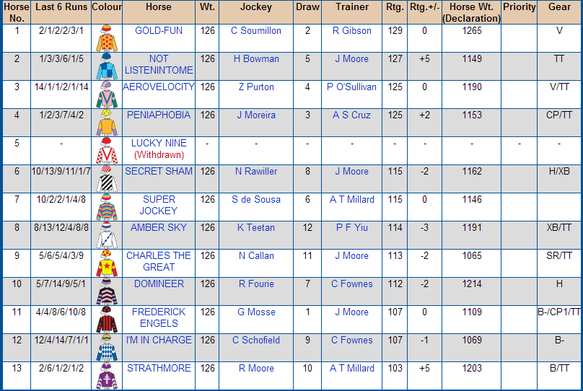583x391 pixels.
Task: Click the Horse Wt. (Declaration) header
Action: pos(471,12)
